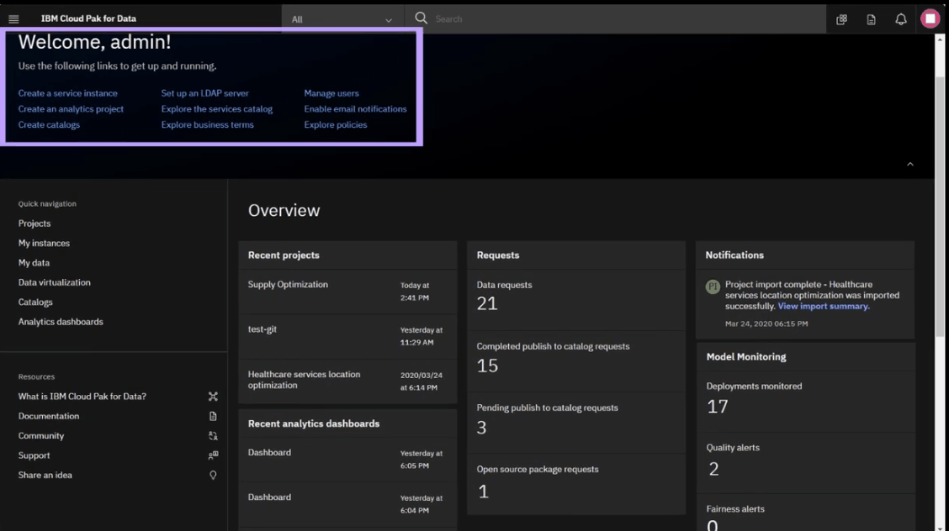Go to Projects in quick navigation
Screen dimensions: 949x531
(34, 223)
